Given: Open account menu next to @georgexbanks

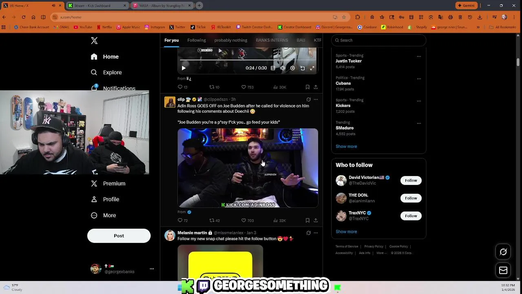Looking at the screenshot, I should point(152,269).
